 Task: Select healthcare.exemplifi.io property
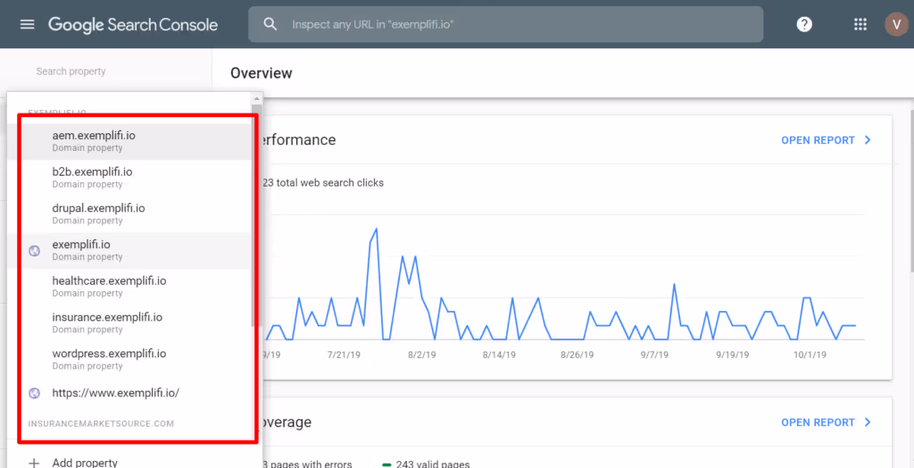click(x=129, y=287)
